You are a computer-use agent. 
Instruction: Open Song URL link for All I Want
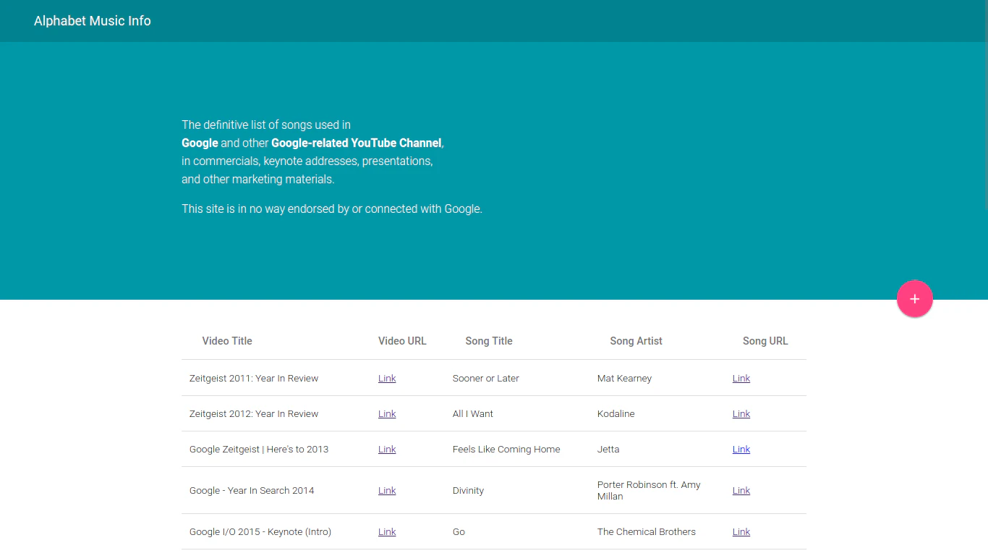point(741,413)
